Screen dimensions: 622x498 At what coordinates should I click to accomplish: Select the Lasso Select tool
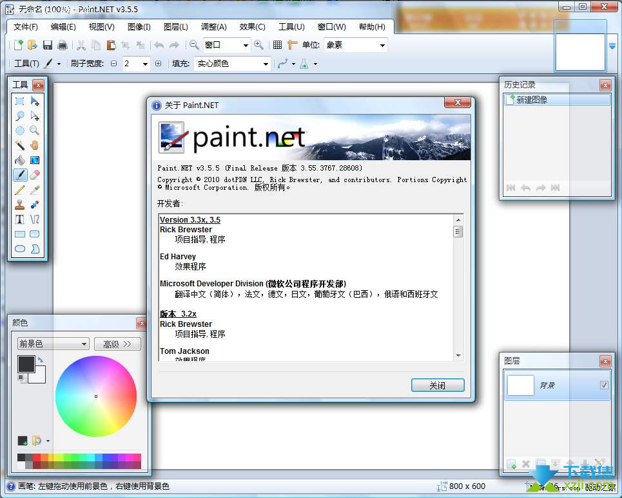(x=20, y=116)
